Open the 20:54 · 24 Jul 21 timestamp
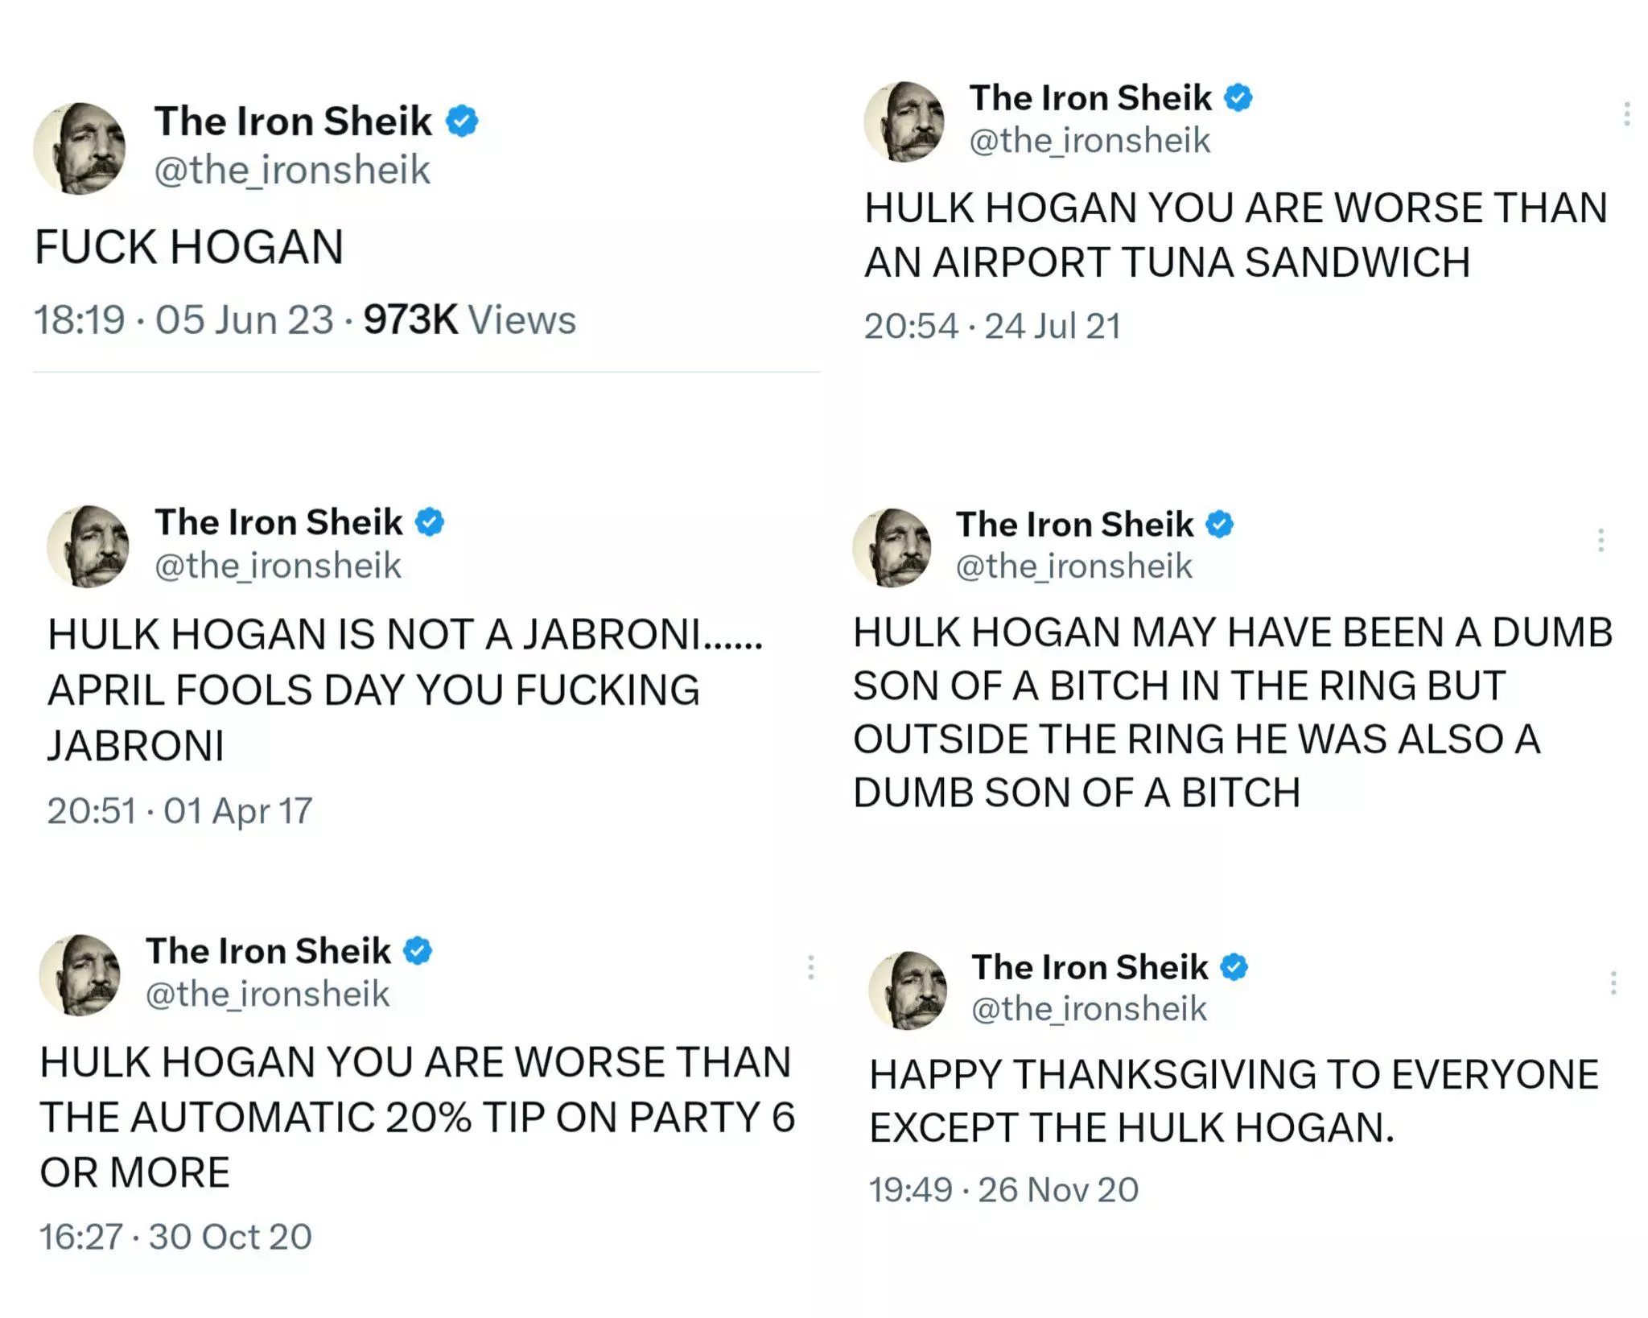 point(992,326)
